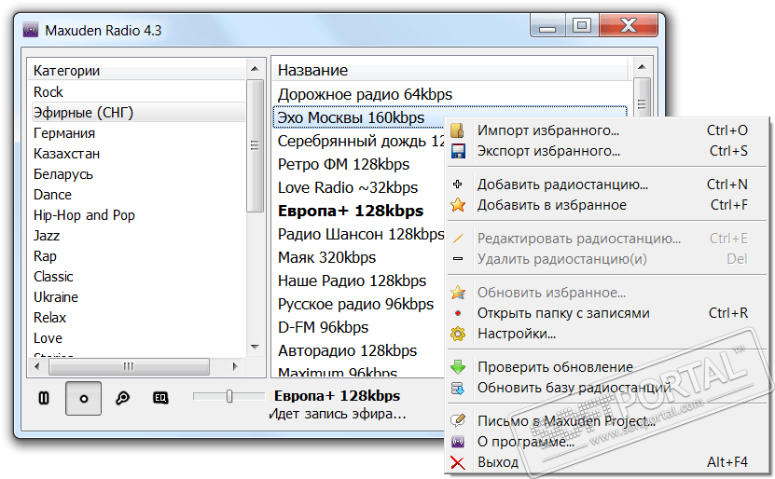Click the import favorites folder icon
The width and height of the screenshot is (775, 479).
(458, 130)
